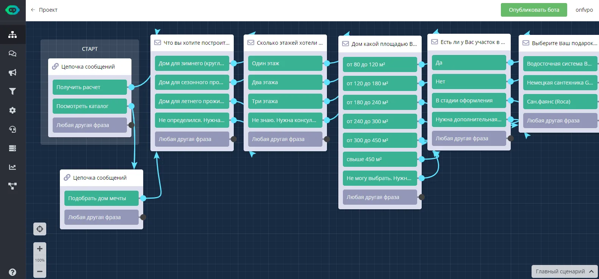The width and height of the screenshot is (599, 279).
Task: Click envelope icon of Выберите Ваш подарок
Action: point(526,43)
